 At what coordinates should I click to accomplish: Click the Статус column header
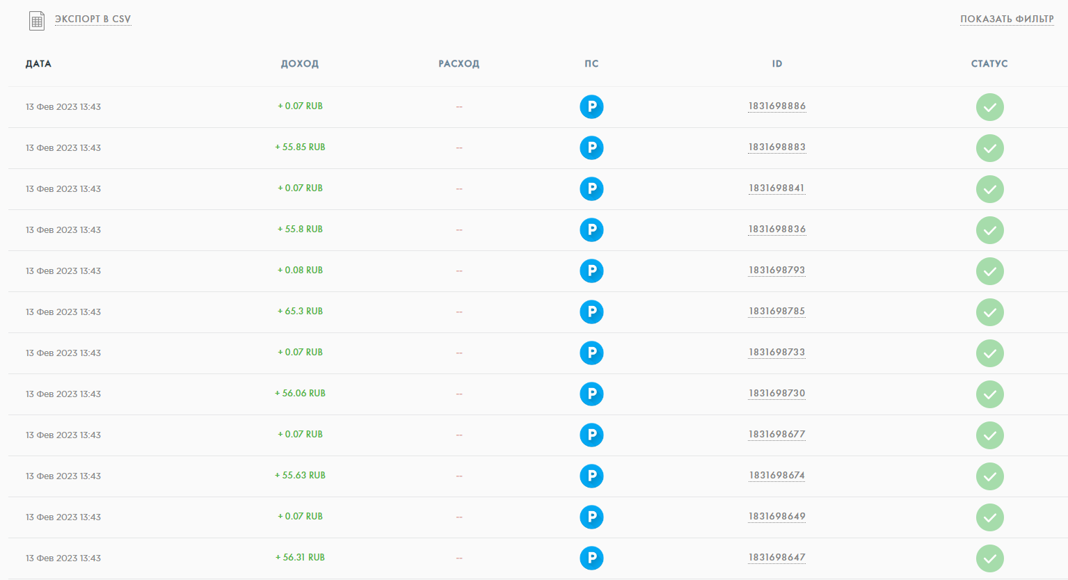(989, 64)
